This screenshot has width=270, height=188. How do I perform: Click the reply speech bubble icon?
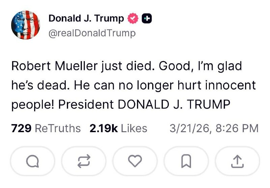click(32, 162)
